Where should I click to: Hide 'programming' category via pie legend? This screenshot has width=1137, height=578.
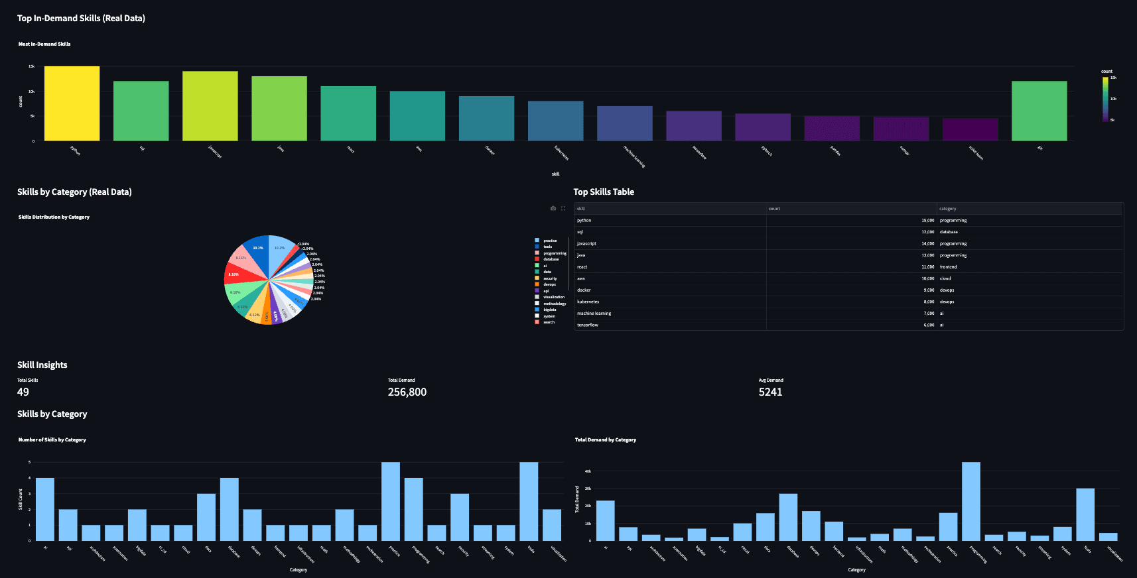coord(551,253)
